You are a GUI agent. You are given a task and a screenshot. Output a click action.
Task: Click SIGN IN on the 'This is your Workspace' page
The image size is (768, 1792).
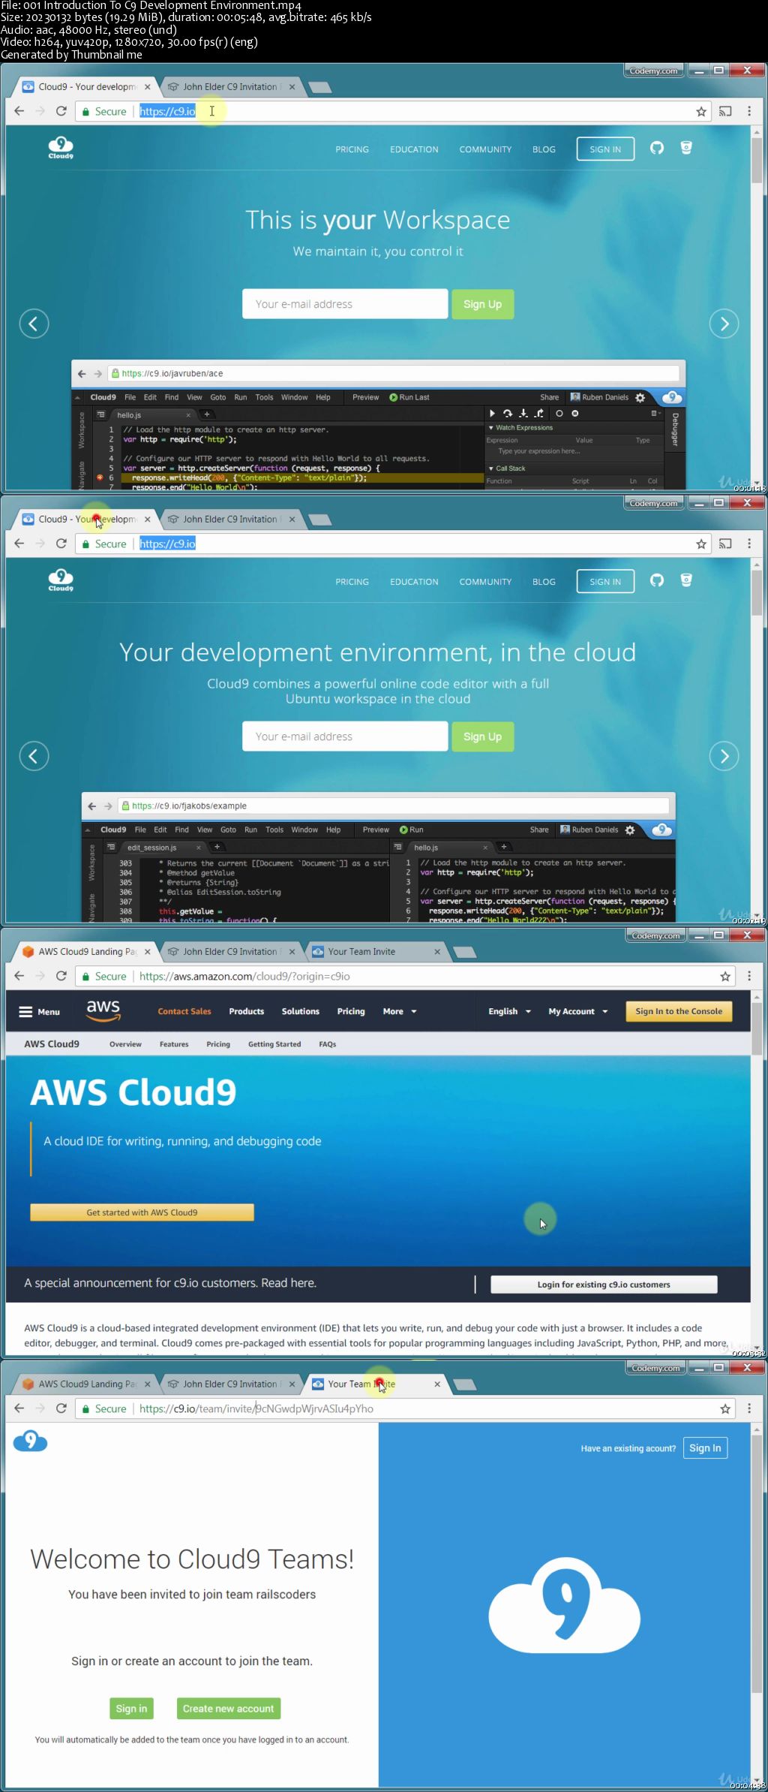(605, 149)
